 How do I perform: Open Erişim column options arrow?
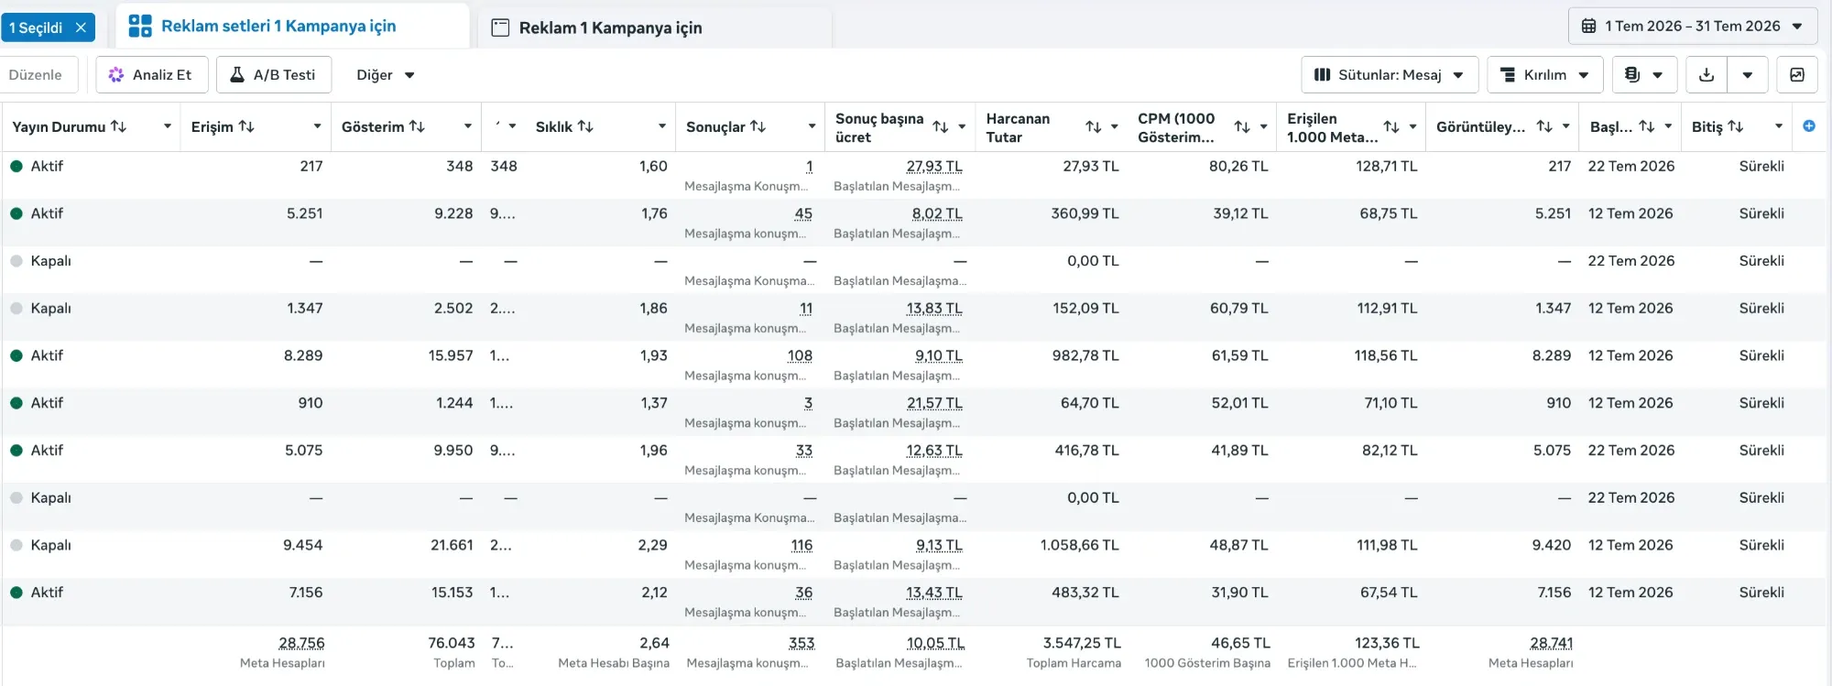317,126
